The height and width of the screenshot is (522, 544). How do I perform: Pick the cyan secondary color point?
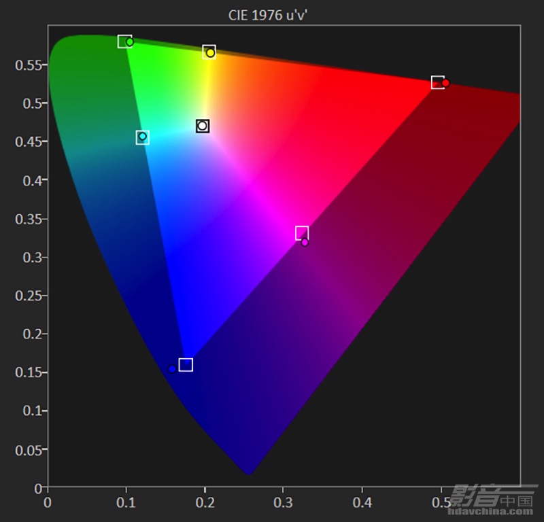[x=142, y=137]
